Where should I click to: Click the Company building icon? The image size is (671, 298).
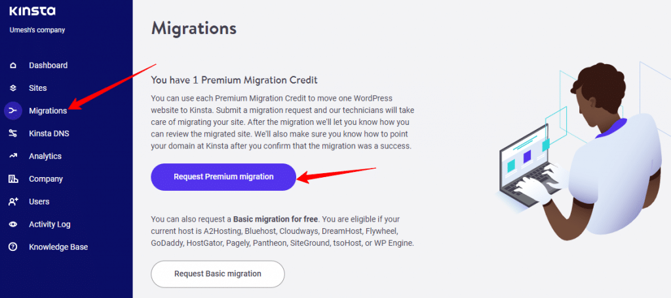coord(13,178)
